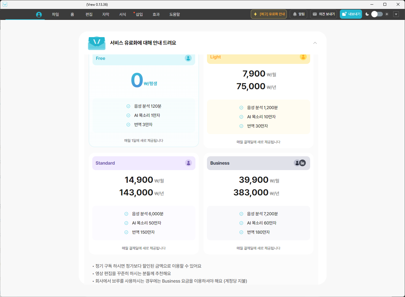Image resolution: width=405 pixels, height=297 pixels.
Task: Click check icon next to AI 목소리 50만자
Action: click(x=126, y=223)
